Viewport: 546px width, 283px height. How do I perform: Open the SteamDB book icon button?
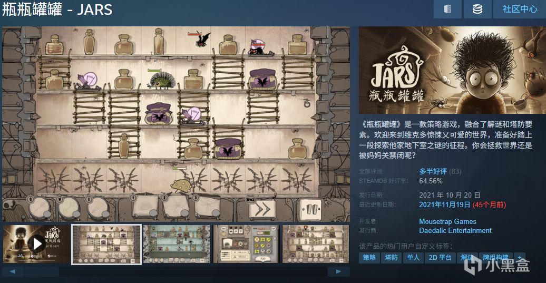coord(447,9)
